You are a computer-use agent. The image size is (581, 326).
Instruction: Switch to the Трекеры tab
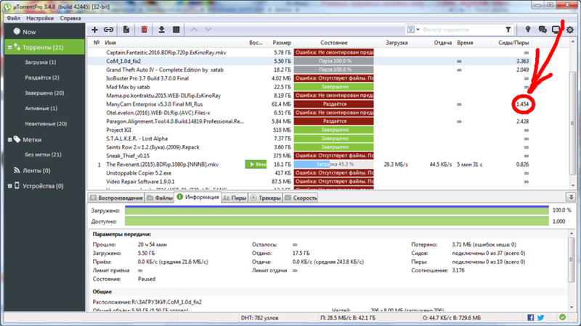point(265,198)
